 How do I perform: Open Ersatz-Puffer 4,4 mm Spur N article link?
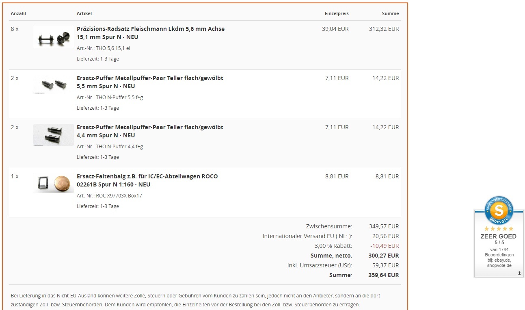click(x=150, y=131)
